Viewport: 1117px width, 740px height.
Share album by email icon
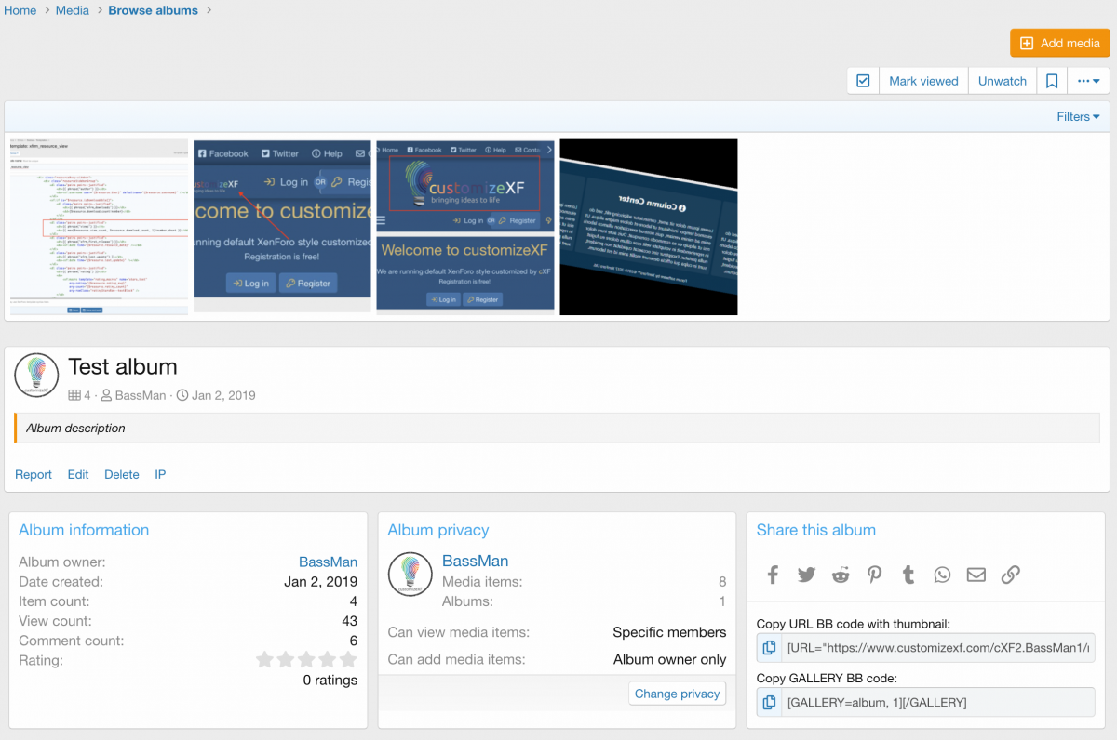[976, 575]
